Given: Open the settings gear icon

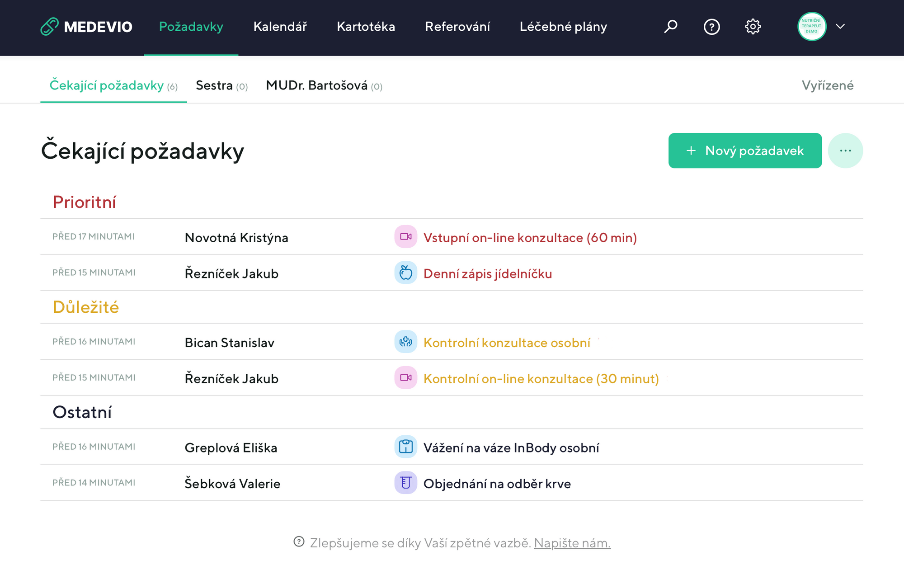Looking at the screenshot, I should pos(753,27).
